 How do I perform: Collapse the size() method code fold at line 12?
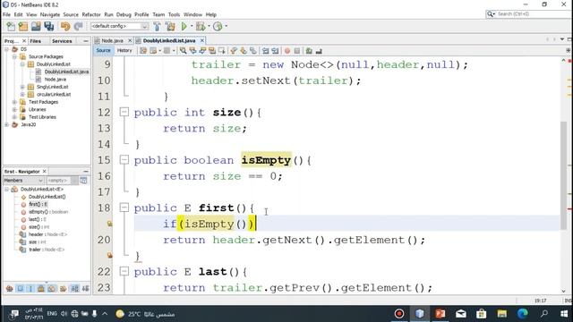(124, 112)
